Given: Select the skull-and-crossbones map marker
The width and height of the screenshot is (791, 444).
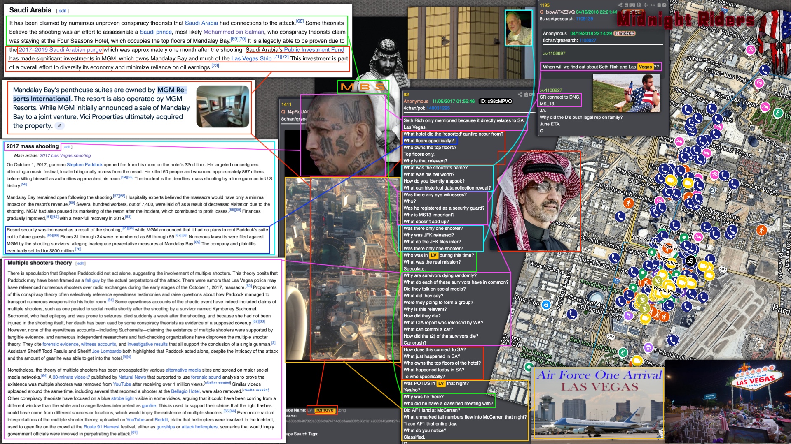Looking at the screenshot, I should click(690, 261).
